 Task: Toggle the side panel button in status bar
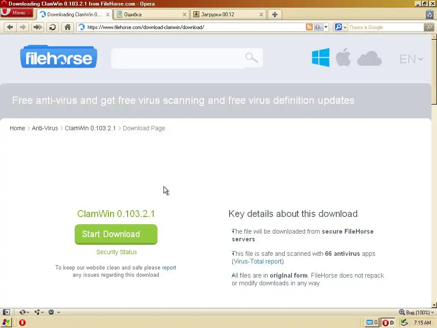[x=6, y=312]
